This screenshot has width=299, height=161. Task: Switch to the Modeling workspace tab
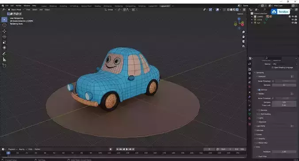coord(53,6)
